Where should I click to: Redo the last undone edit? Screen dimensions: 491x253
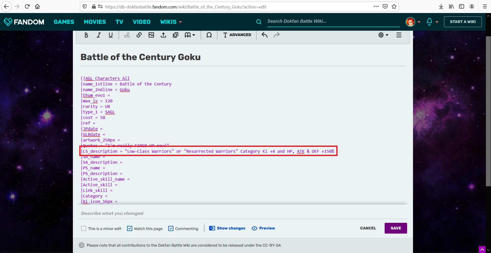(277, 35)
